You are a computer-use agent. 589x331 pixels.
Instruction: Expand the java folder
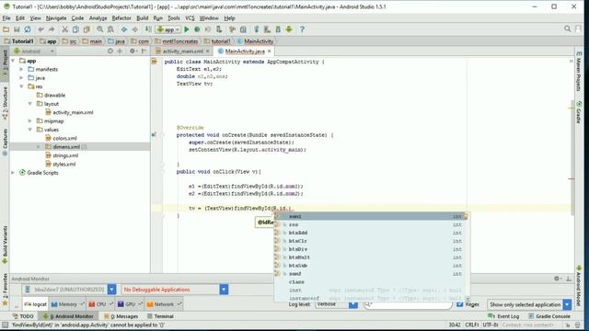21,77
